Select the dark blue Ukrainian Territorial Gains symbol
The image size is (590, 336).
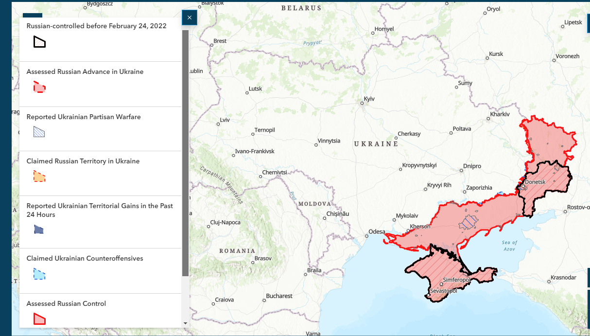click(39, 229)
